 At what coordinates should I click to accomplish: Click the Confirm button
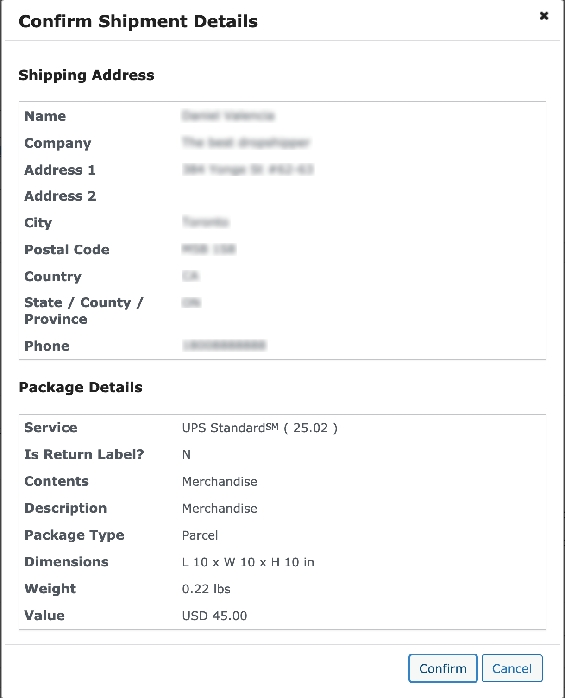click(x=442, y=668)
